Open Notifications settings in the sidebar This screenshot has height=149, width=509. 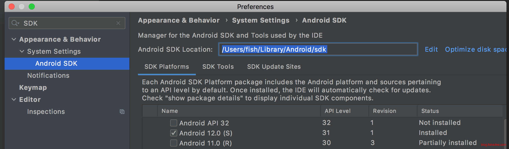pyautogui.click(x=48, y=76)
